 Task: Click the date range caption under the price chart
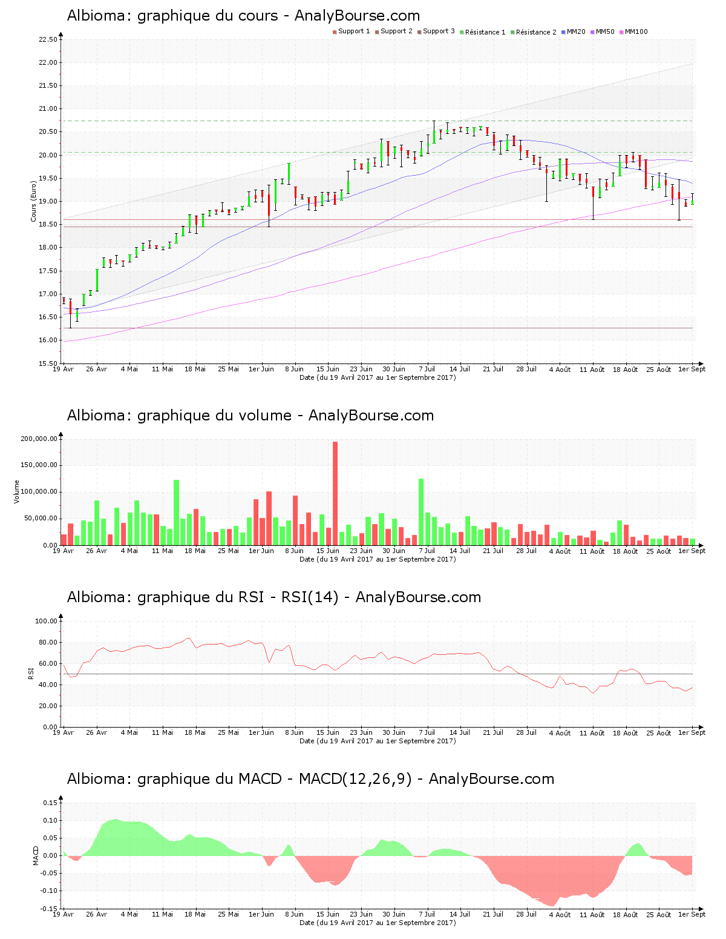coord(378,377)
